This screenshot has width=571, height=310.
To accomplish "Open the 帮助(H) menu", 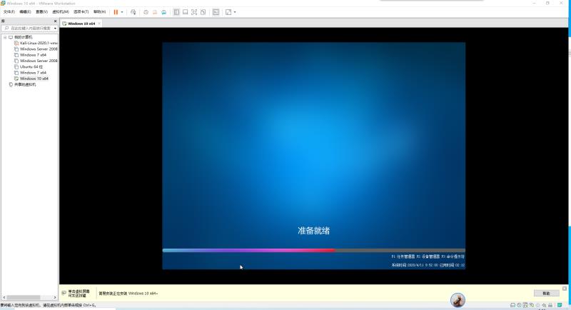I will (99, 12).
